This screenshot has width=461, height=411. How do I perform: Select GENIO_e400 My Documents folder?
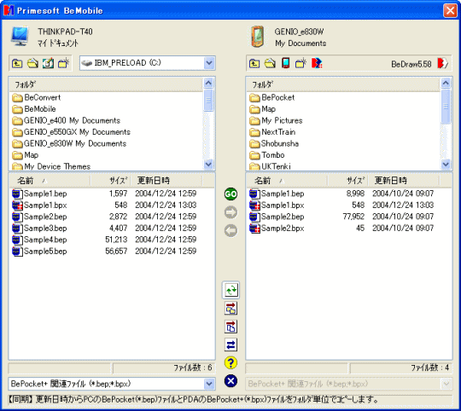pos(66,120)
